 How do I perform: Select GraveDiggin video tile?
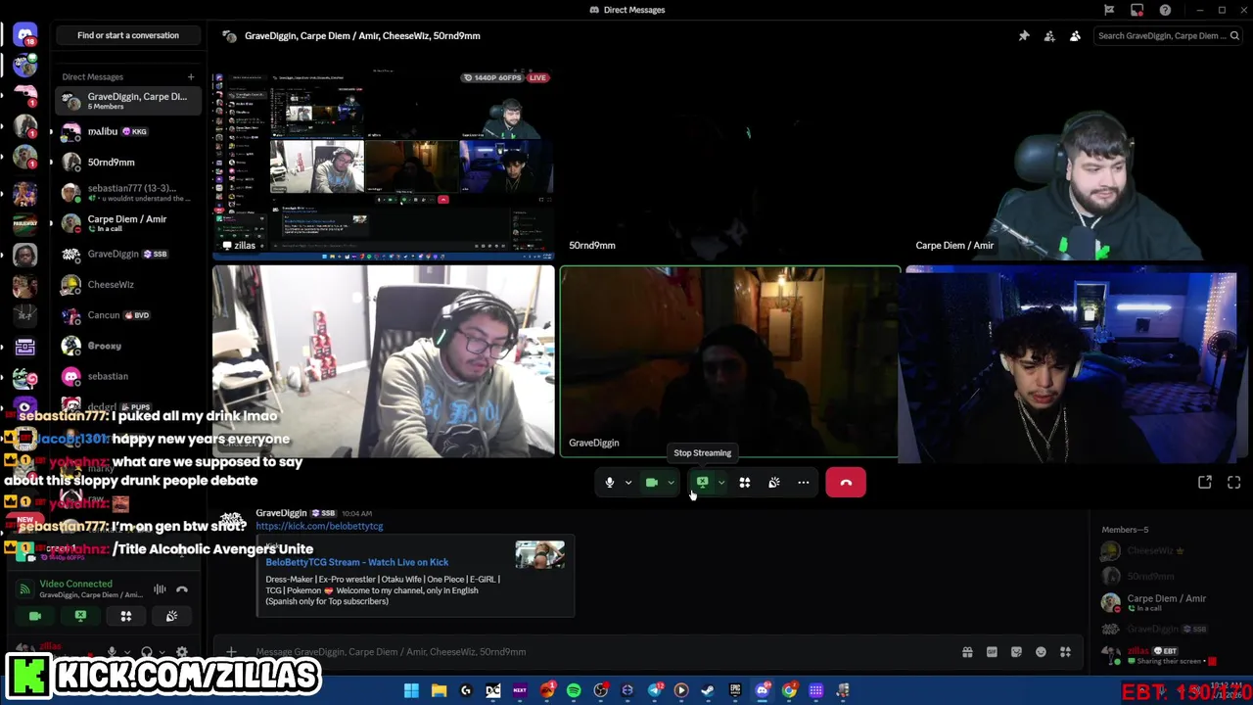(x=730, y=362)
